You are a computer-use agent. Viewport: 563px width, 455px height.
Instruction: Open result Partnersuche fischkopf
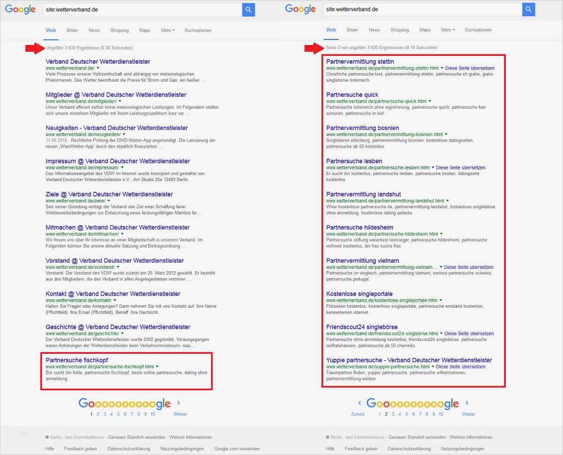77,360
